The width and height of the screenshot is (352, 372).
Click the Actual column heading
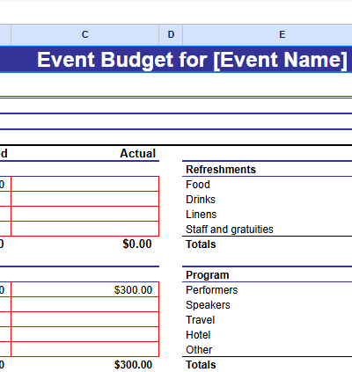(137, 153)
